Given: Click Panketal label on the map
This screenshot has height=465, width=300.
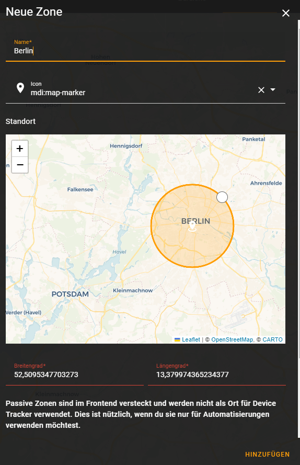Looking at the screenshot, I should (253, 139).
